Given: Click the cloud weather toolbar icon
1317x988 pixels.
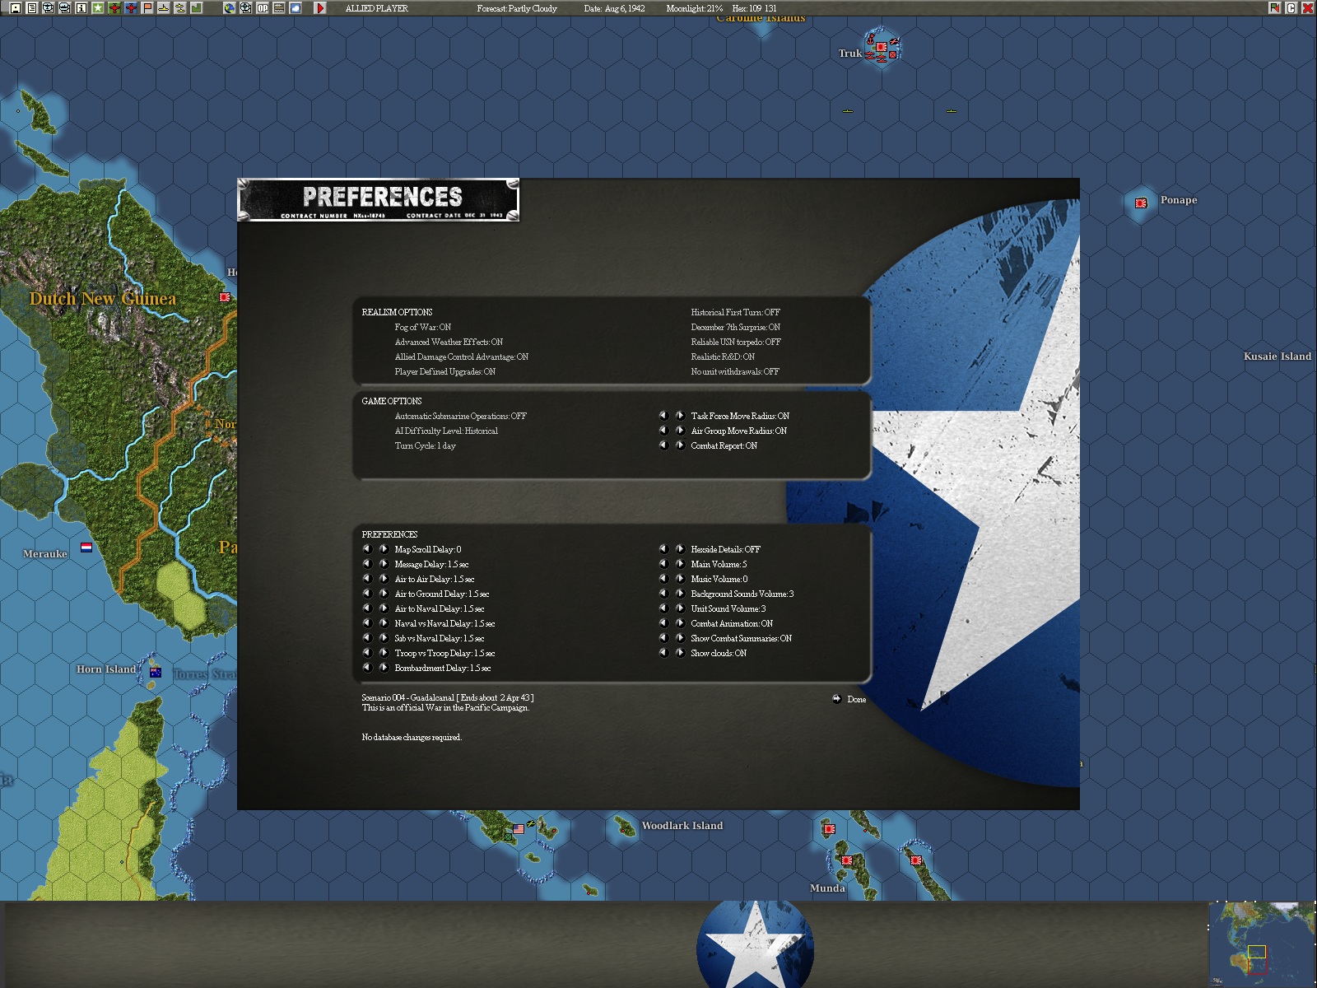Looking at the screenshot, I should [x=296, y=8].
